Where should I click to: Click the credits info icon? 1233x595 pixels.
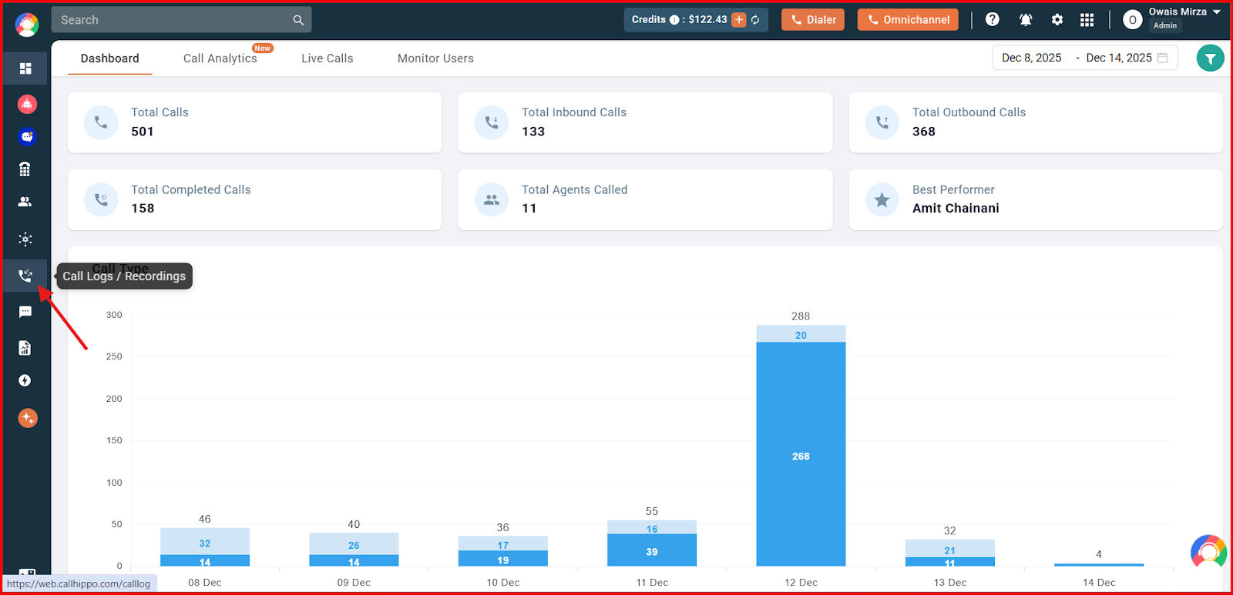pos(674,20)
